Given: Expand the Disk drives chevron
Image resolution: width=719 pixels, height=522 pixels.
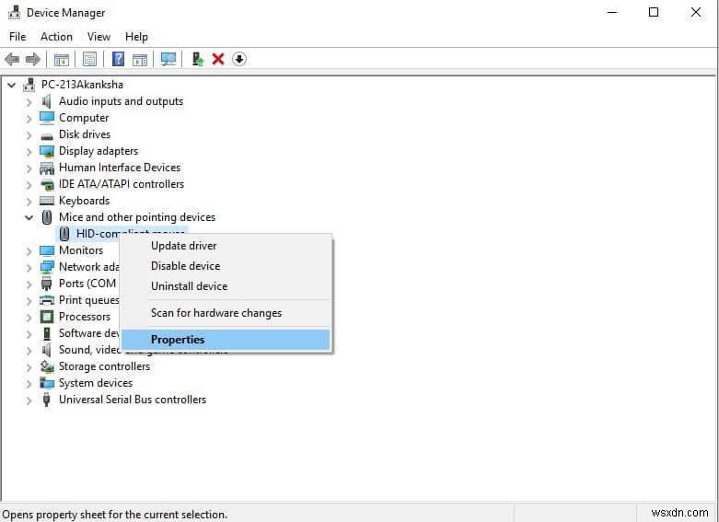Looking at the screenshot, I should tap(29, 135).
